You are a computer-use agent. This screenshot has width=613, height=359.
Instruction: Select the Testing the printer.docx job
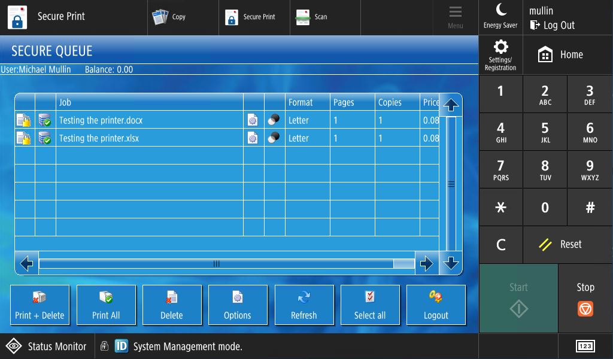pyautogui.click(x=101, y=120)
